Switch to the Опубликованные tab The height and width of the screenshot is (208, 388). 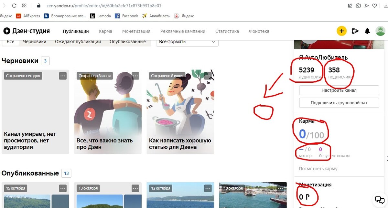127,41
